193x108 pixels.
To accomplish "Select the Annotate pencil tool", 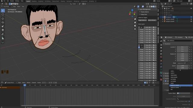I will tap(3, 34).
